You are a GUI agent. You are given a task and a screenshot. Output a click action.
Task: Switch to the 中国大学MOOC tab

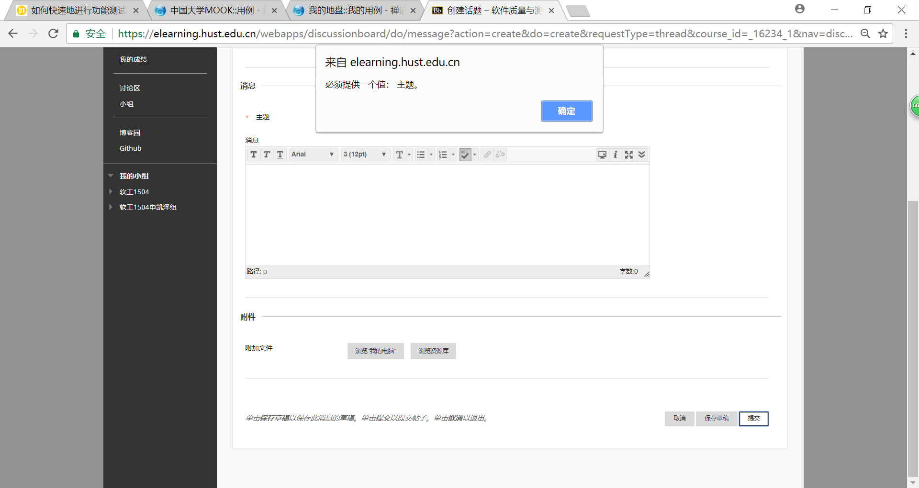click(214, 11)
